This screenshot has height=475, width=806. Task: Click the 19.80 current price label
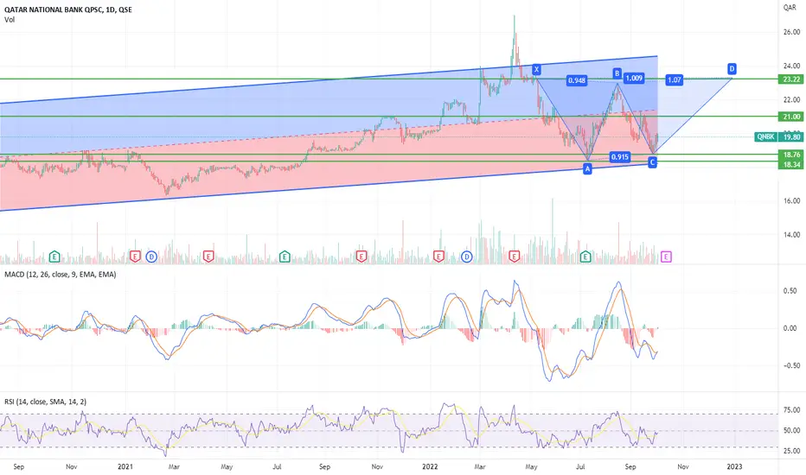(791, 136)
